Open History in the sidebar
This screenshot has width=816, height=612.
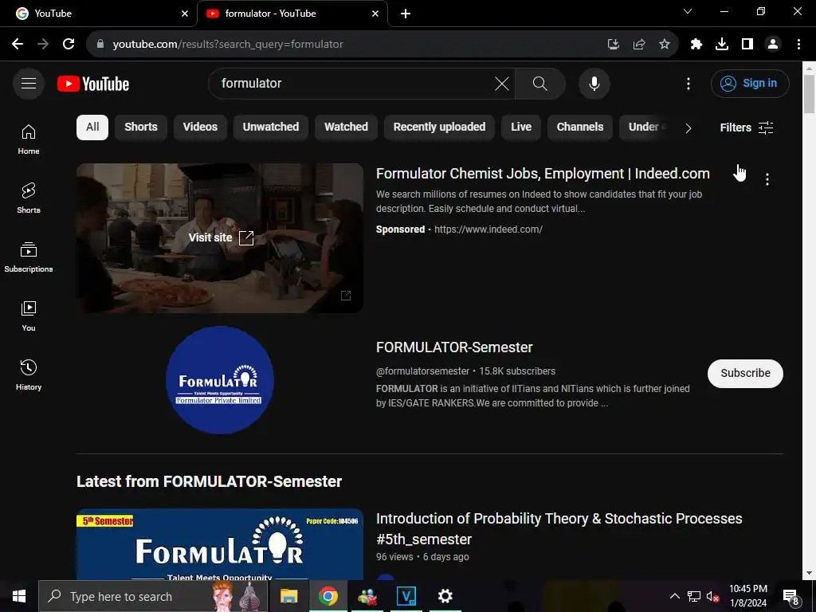click(29, 375)
